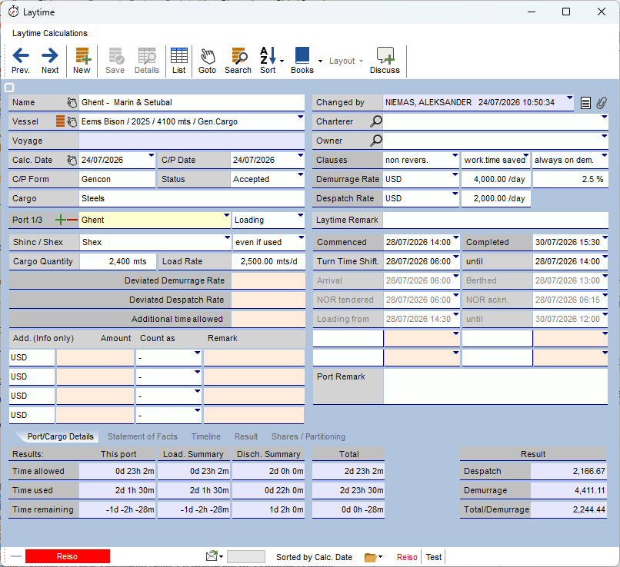Click the red Reiso status button
Image resolution: width=620 pixels, height=567 pixels.
(67, 556)
